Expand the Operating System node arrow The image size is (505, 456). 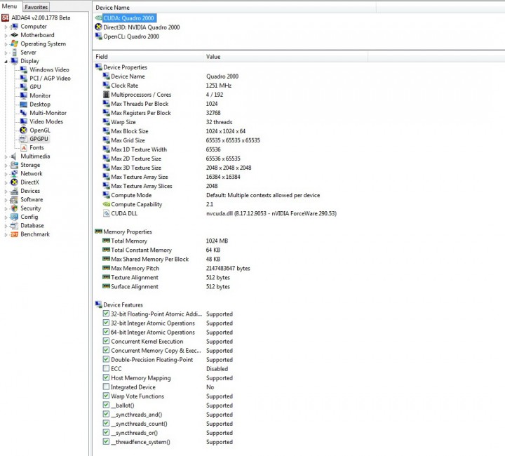coord(6,44)
